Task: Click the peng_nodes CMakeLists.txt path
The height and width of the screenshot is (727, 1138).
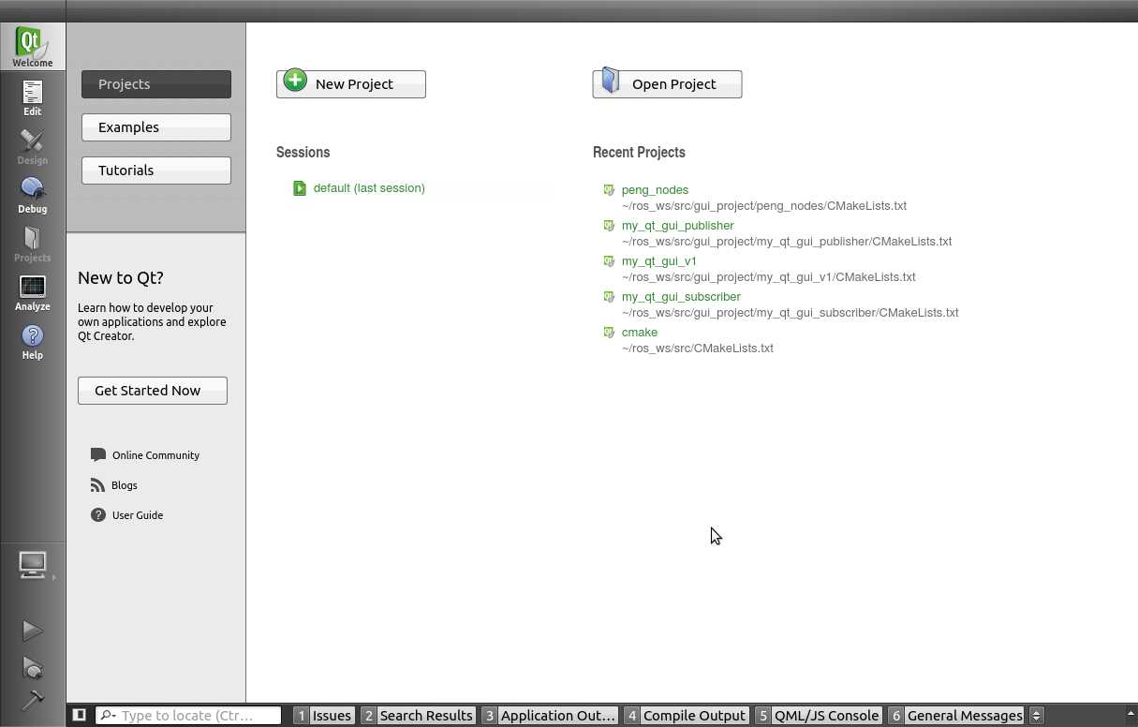Action: point(764,206)
